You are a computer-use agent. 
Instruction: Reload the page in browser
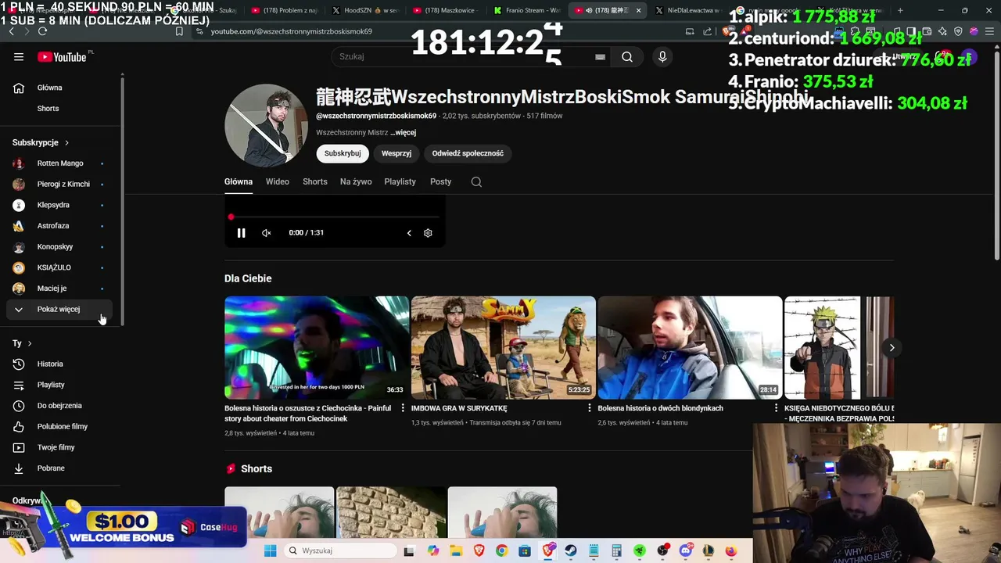click(x=42, y=31)
